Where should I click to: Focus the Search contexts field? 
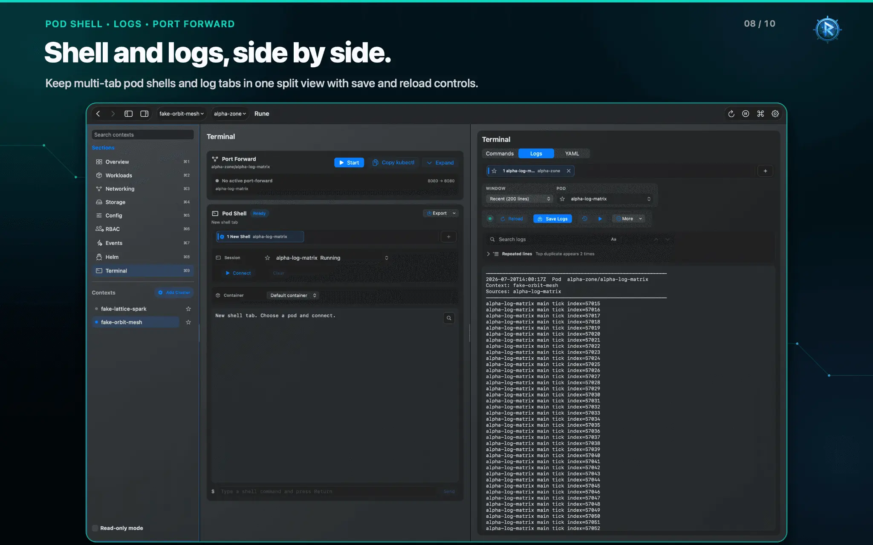point(143,135)
